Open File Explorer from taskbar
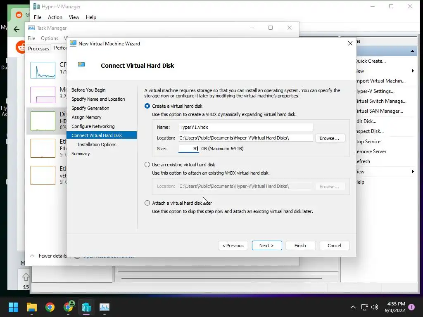This screenshot has width=423, height=317. pyautogui.click(x=31, y=307)
